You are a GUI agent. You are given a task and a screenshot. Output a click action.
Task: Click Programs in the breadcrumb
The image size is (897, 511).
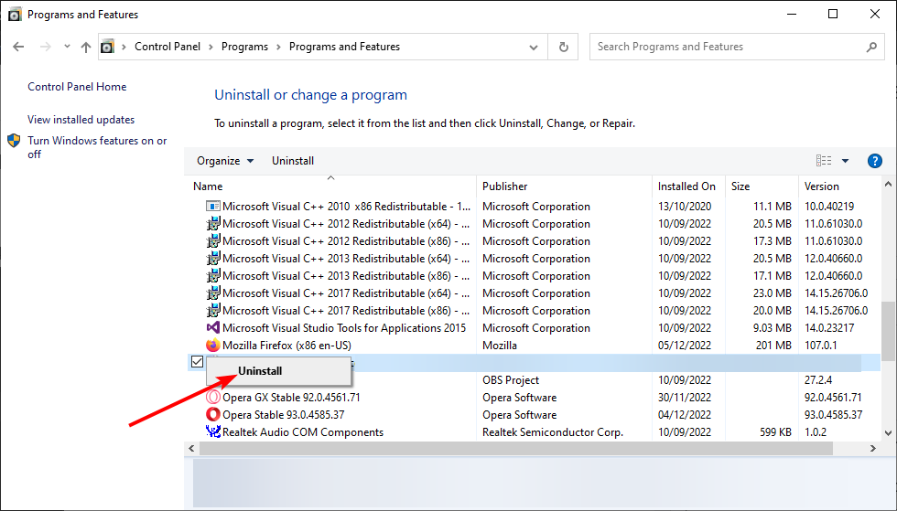click(245, 47)
